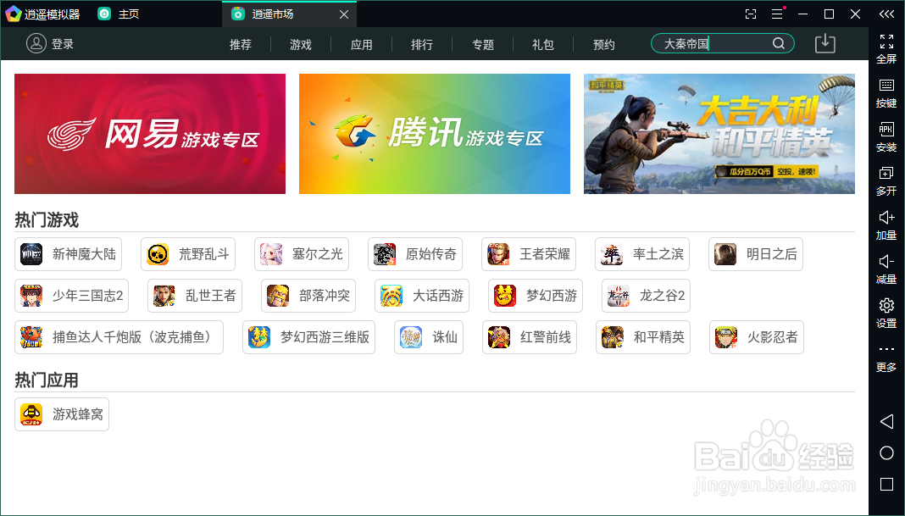The image size is (905, 516).
Task: Switch to the 主页 tab
Action: pyautogui.click(x=119, y=14)
